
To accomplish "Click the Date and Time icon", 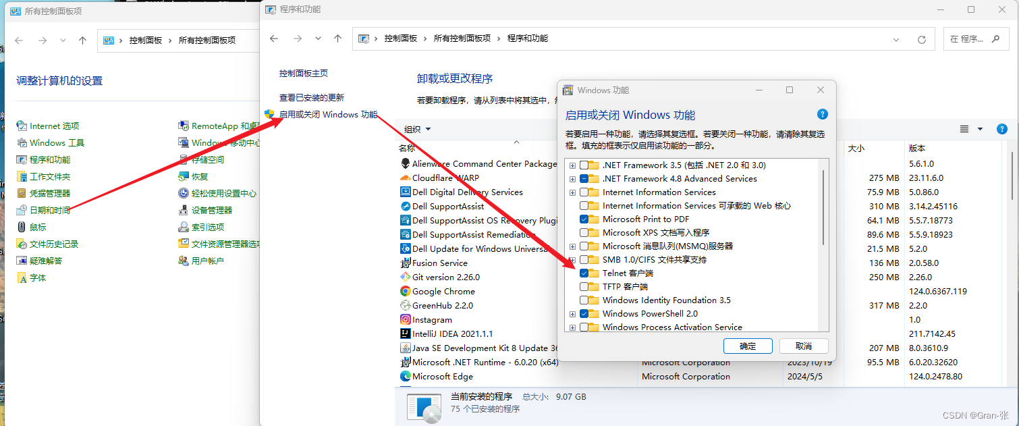I will coord(22,210).
